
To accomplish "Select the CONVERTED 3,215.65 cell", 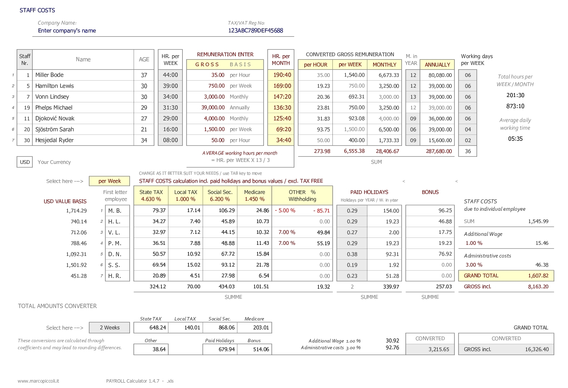I will point(430,349).
